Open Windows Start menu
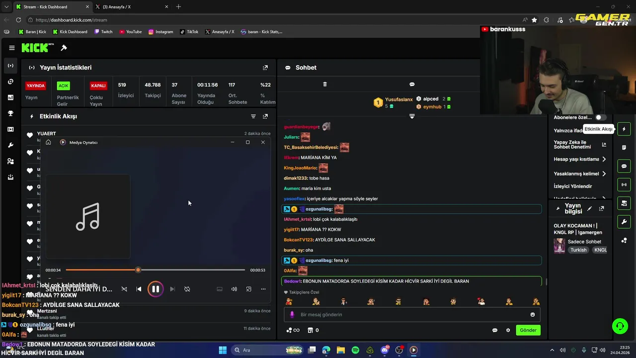 (x=223, y=350)
